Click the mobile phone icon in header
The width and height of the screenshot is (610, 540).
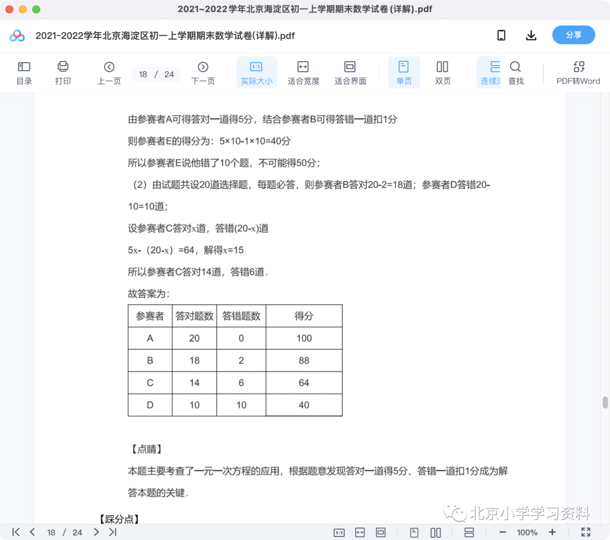[502, 36]
